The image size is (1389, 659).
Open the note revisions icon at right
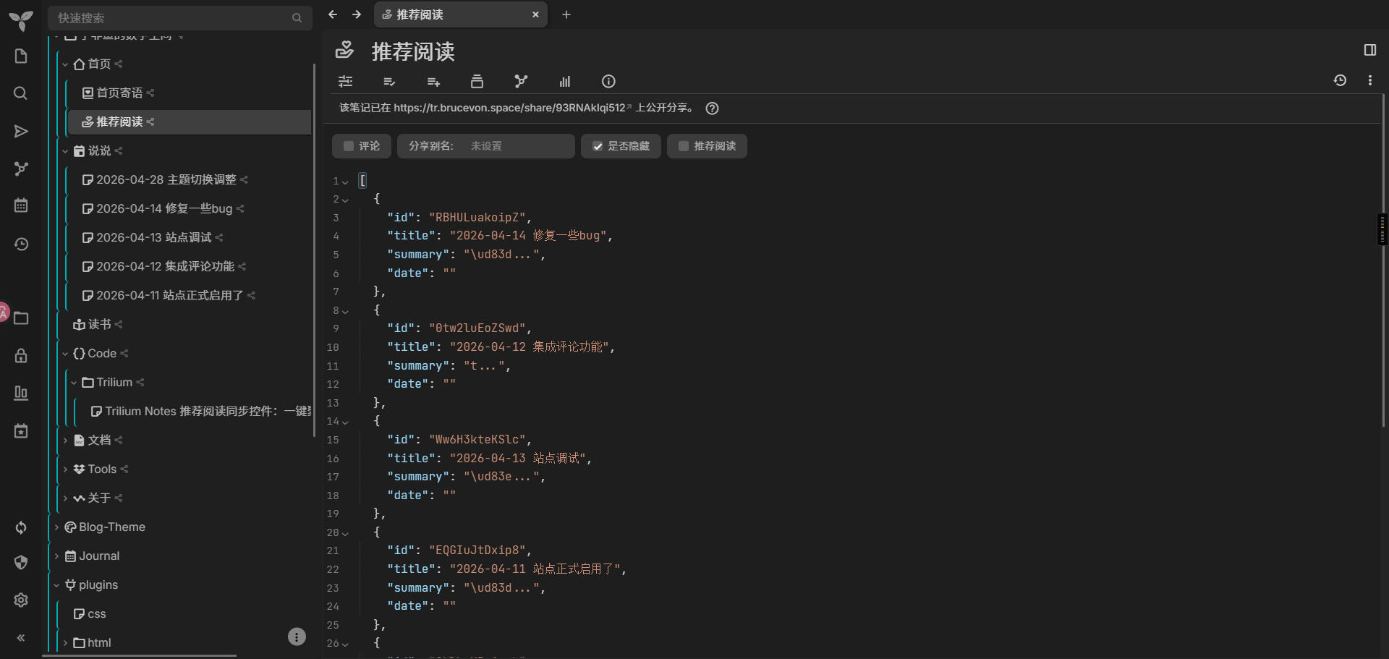tap(1340, 80)
